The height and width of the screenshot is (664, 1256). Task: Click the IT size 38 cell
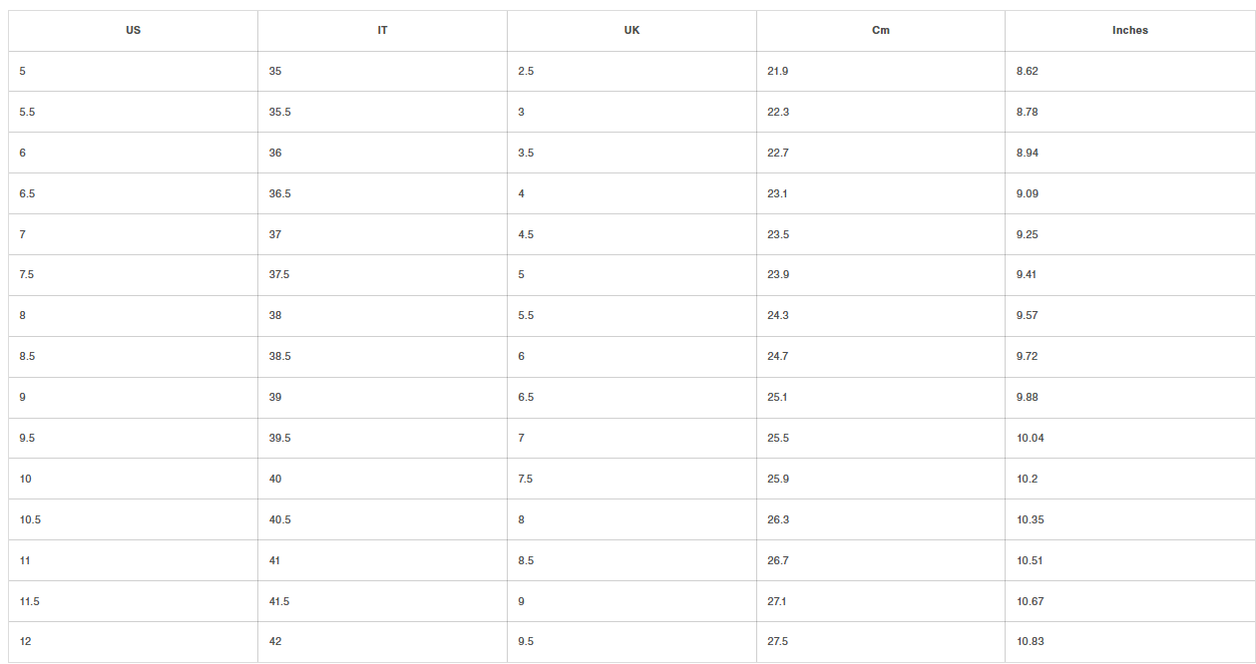tap(275, 316)
